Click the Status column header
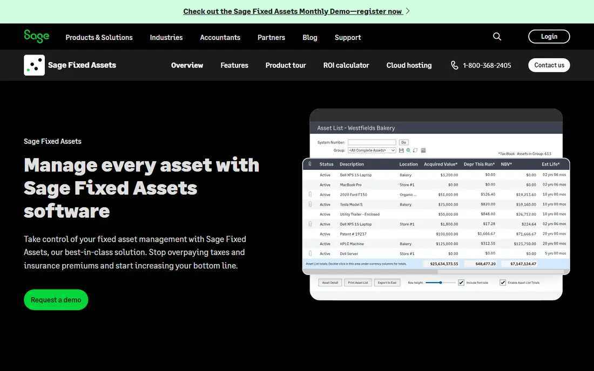The width and height of the screenshot is (594, 371). pyautogui.click(x=326, y=164)
